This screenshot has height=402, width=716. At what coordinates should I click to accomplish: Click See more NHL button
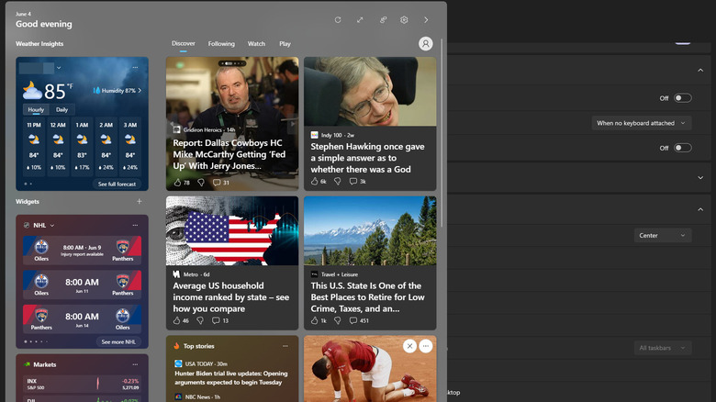tap(119, 341)
